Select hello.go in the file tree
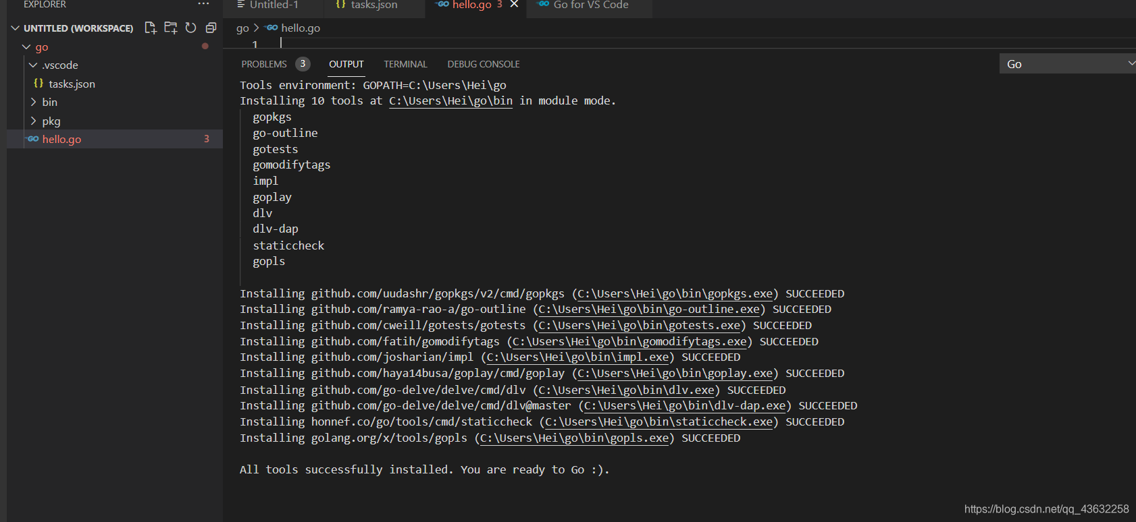The height and width of the screenshot is (522, 1136). [115, 139]
